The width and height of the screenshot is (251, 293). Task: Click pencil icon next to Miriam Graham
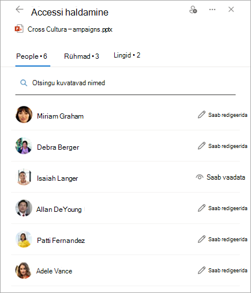201,115
